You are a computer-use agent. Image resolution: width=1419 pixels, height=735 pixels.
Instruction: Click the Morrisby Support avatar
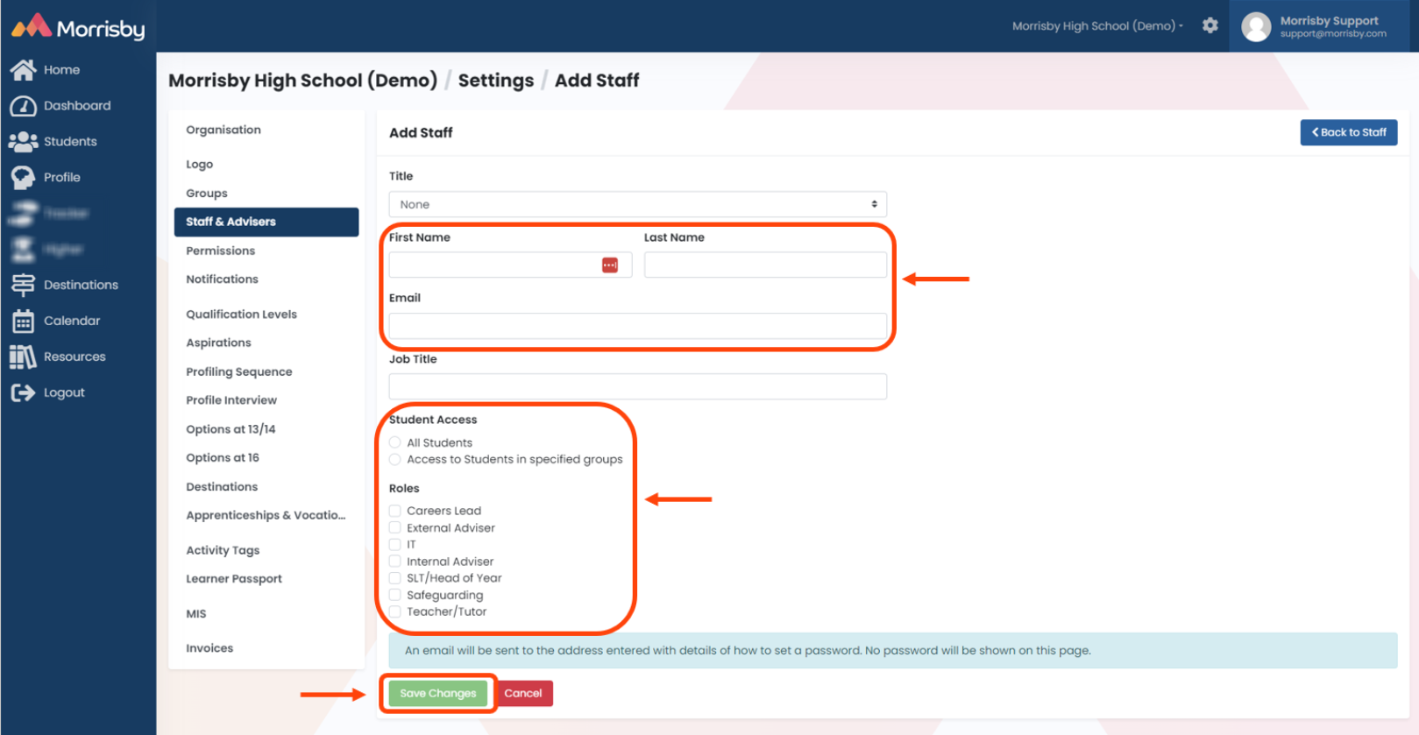1256,26
